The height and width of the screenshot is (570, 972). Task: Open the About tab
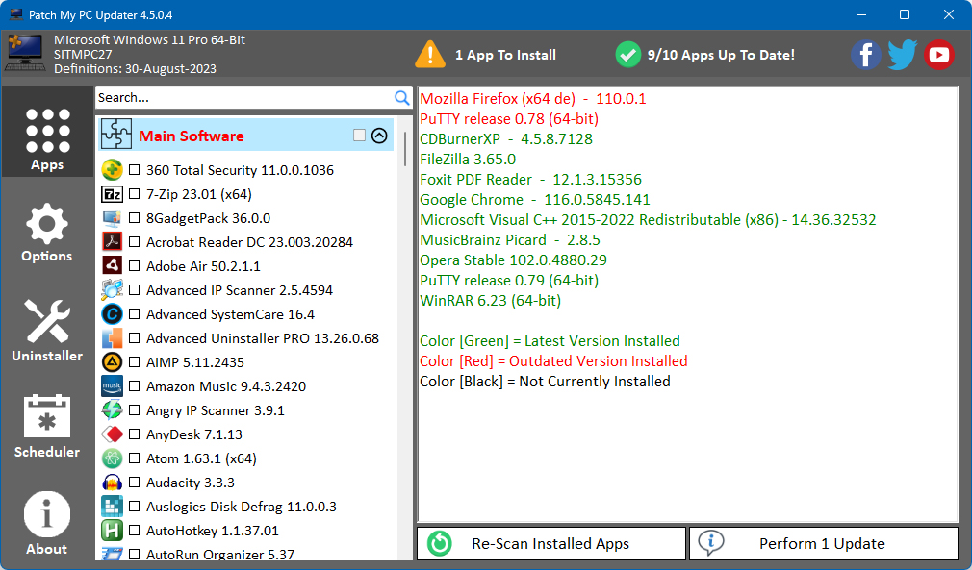pos(47,523)
